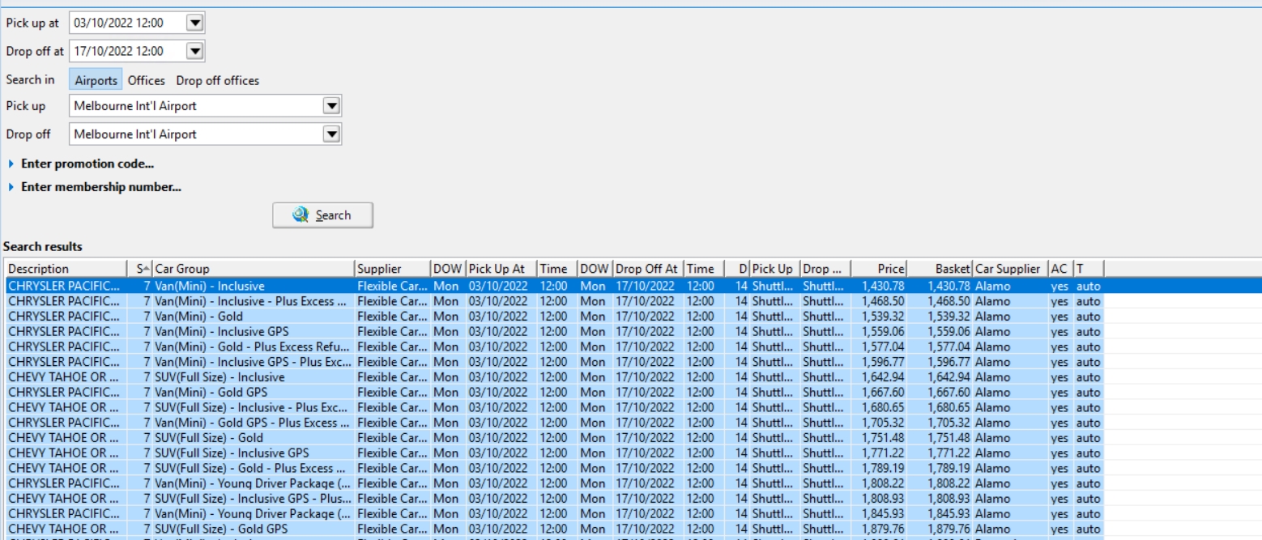Select the Van(Mini) - Inclusive GPS row
The image size is (1262, 540).
pyautogui.click(x=633, y=332)
